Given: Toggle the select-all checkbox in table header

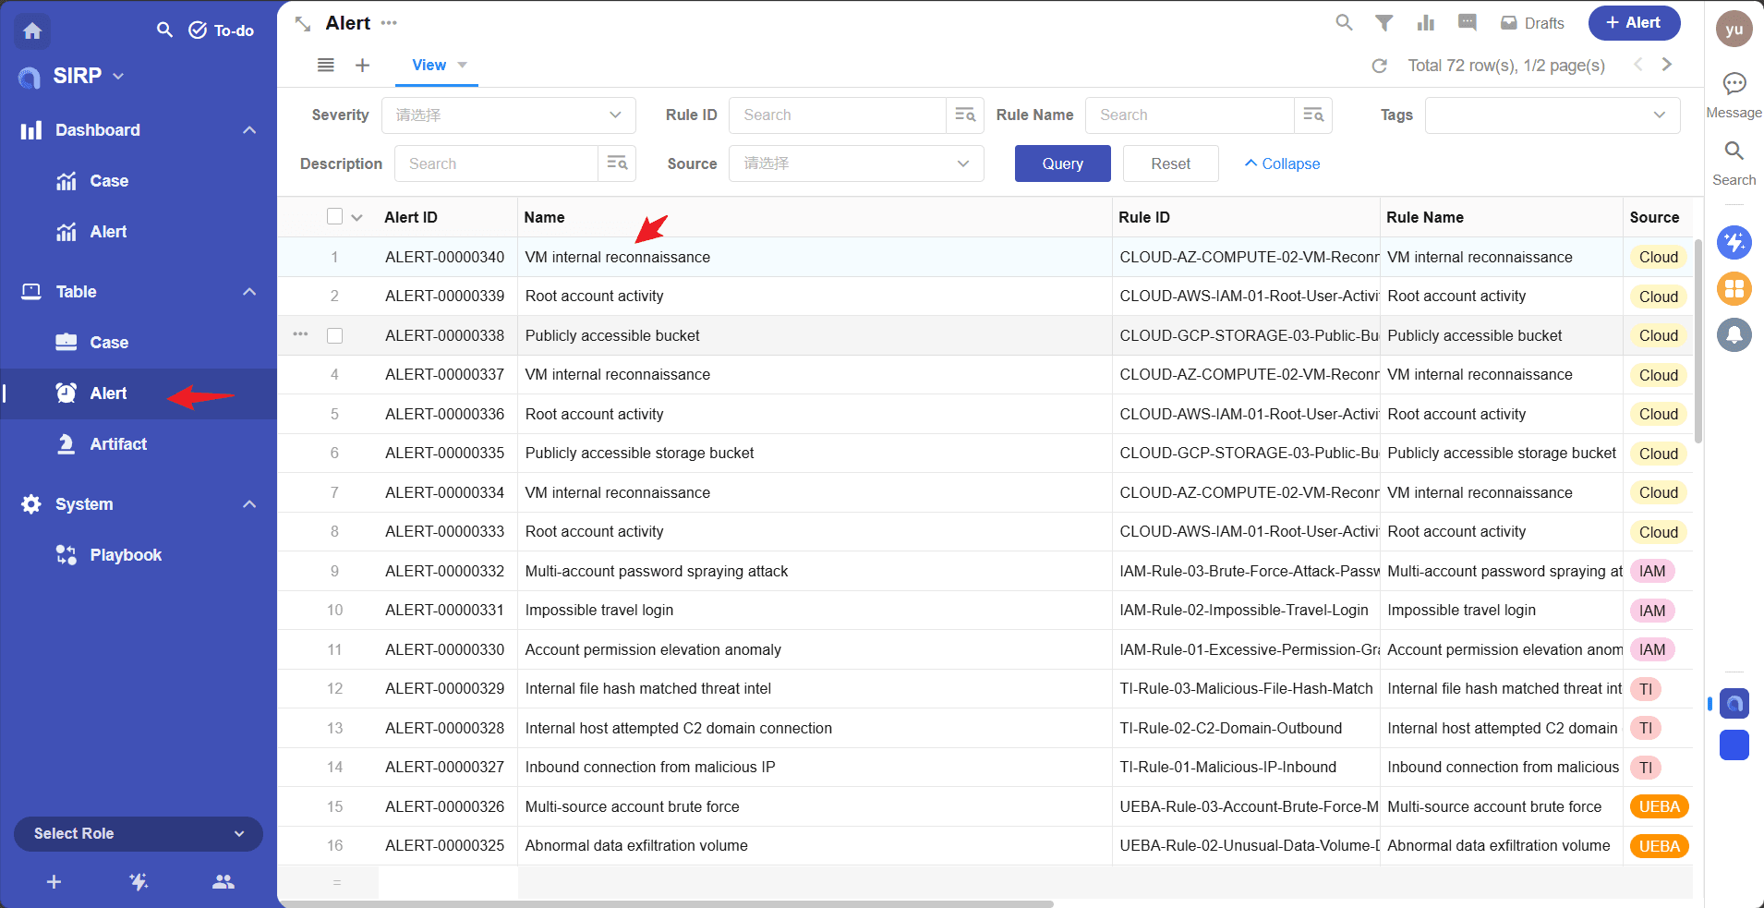Looking at the screenshot, I should pos(334,217).
